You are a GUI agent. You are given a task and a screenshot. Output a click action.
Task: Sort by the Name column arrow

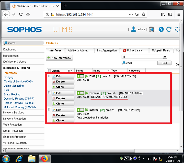coord(109,71)
